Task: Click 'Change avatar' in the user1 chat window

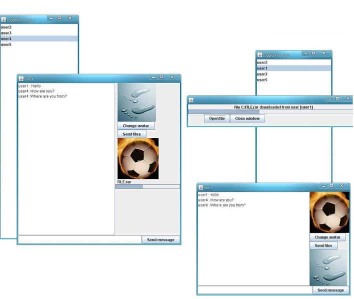Action: [x=327, y=237]
